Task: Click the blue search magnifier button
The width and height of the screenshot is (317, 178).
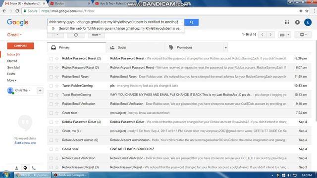Action: [191, 22]
